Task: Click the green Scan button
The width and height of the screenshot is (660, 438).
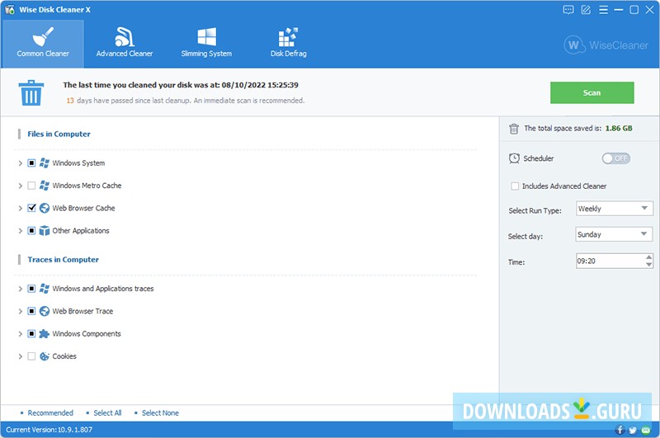Action: [x=592, y=92]
